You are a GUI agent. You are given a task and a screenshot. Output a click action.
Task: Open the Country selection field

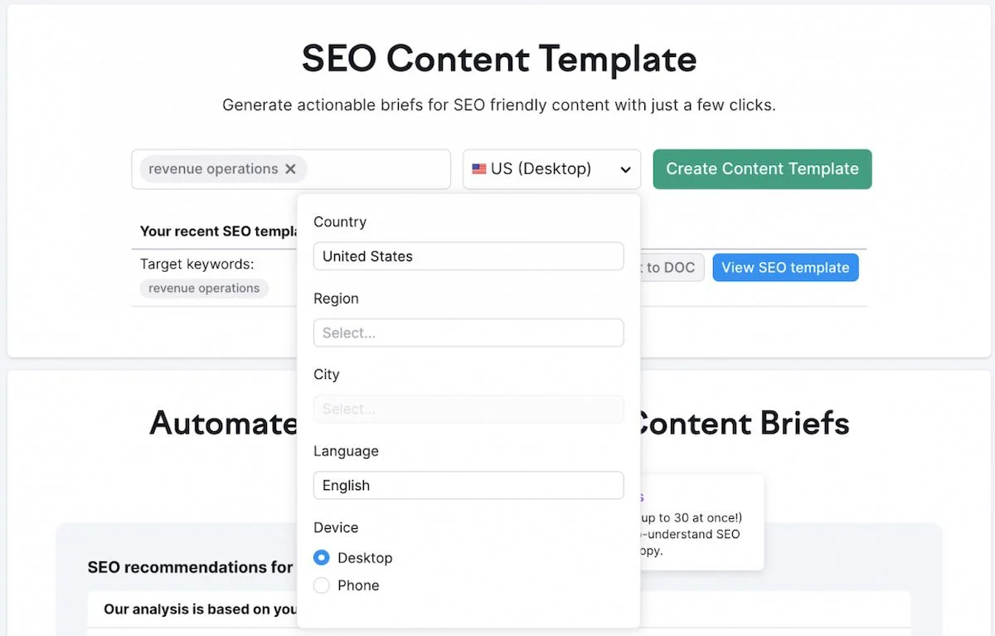tap(468, 256)
